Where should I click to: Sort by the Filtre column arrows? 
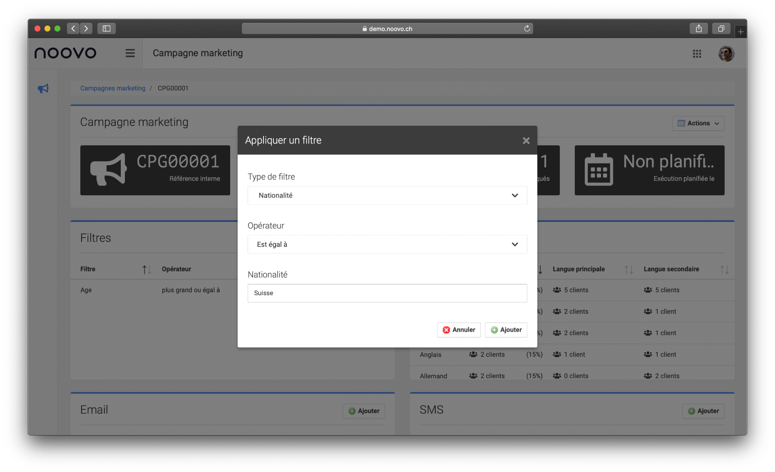click(x=147, y=270)
